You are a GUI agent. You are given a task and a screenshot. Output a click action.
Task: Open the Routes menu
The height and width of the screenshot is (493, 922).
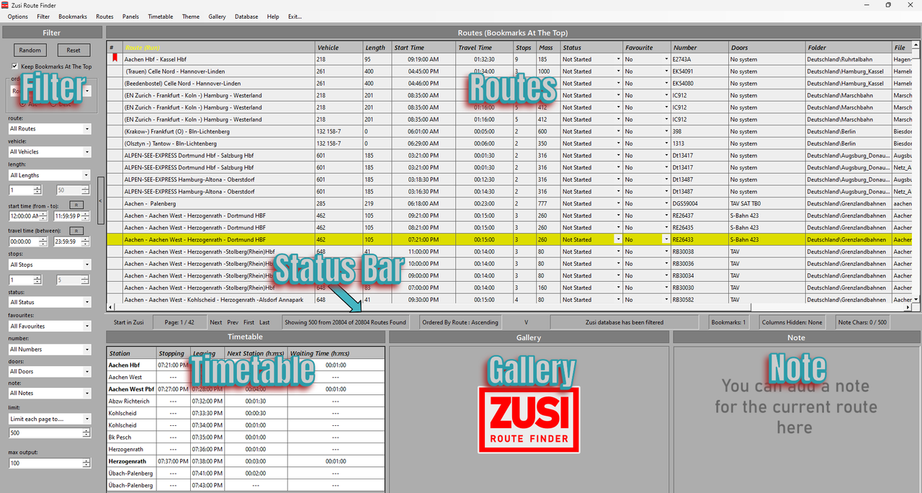(104, 17)
